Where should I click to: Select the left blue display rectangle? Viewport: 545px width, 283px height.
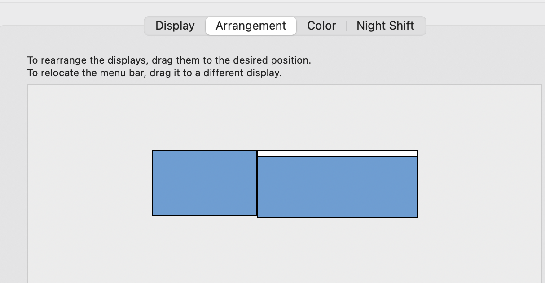[x=204, y=183]
